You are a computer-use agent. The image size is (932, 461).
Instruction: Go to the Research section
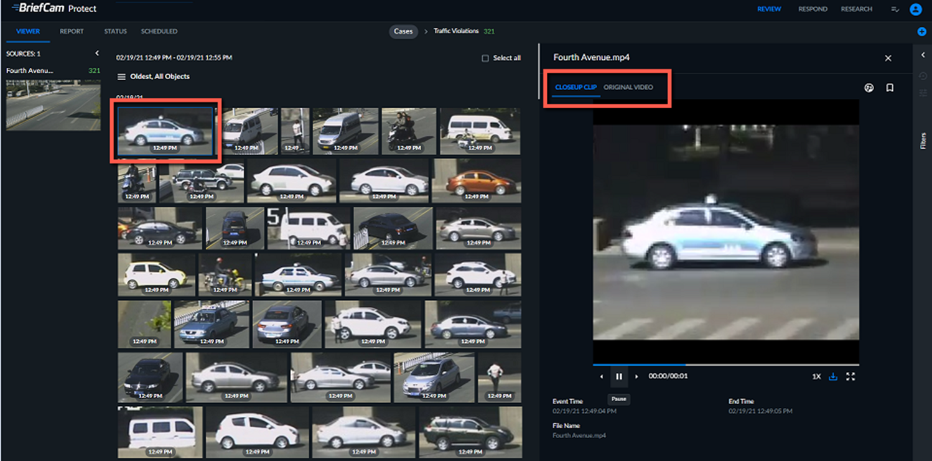click(x=856, y=9)
